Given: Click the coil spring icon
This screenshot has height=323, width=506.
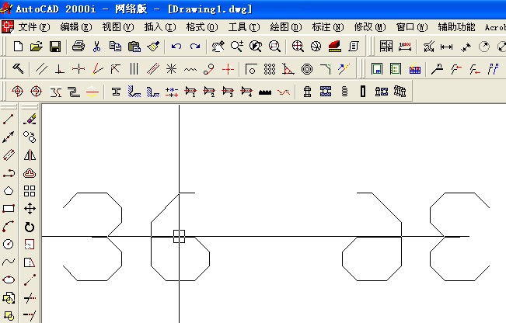Looking at the screenshot, I should click(344, 92).
